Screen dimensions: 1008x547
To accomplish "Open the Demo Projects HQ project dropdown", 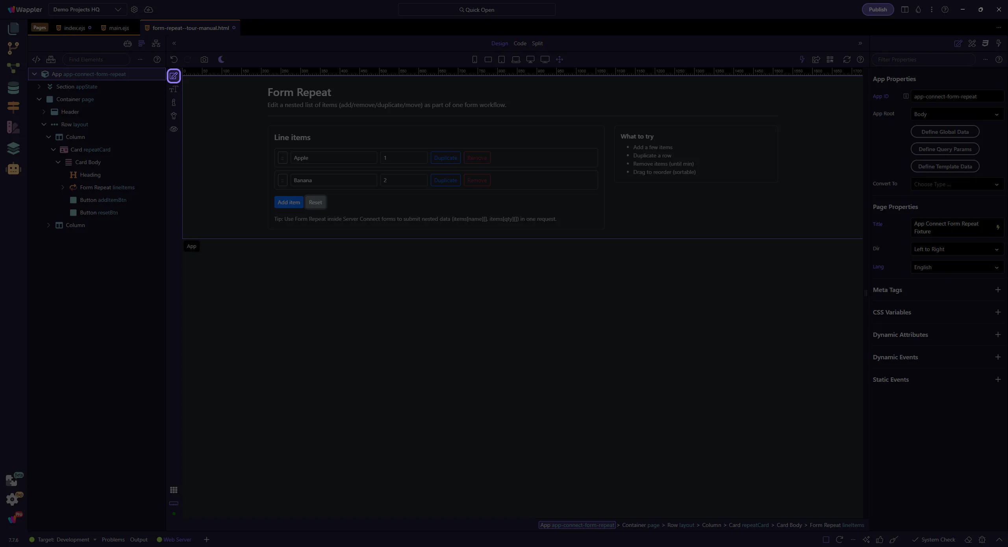I will [87, 9].
